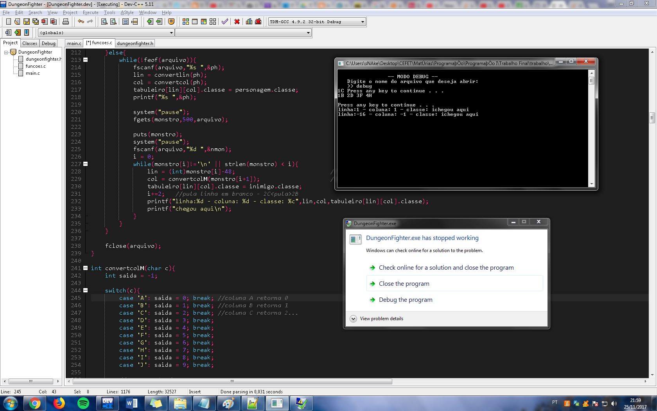Open the (globals) class dropdown
The width and height of the screenshot is (657, 411).
pyautogui.click(x=171, y=33)
